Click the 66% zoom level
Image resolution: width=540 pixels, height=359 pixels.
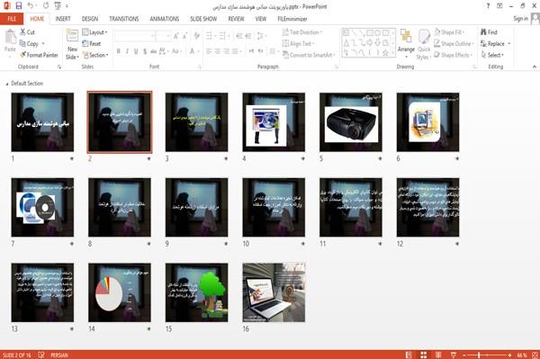pyautogui.click(x=522, y=355)
